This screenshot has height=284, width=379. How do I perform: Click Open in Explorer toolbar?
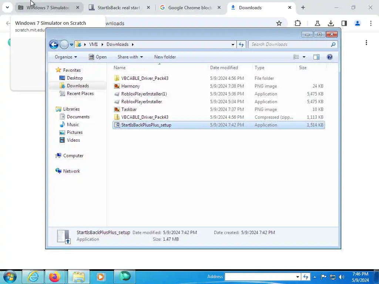tap(98, 57)
